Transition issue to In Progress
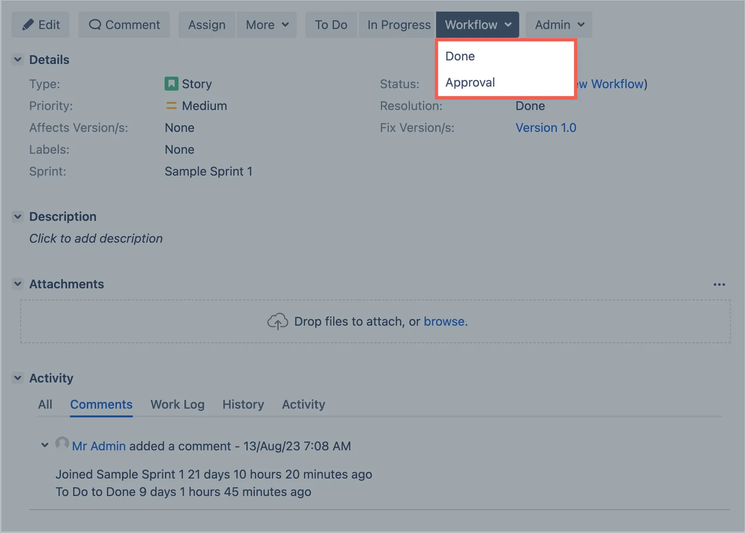This screenshot has width=745, height=533. pyautogui.click(x=398, y=25)
